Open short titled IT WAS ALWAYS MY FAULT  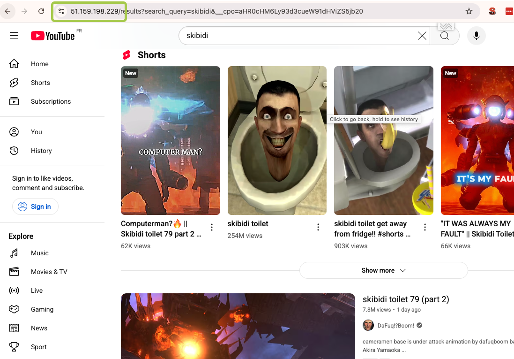(477, 229)
